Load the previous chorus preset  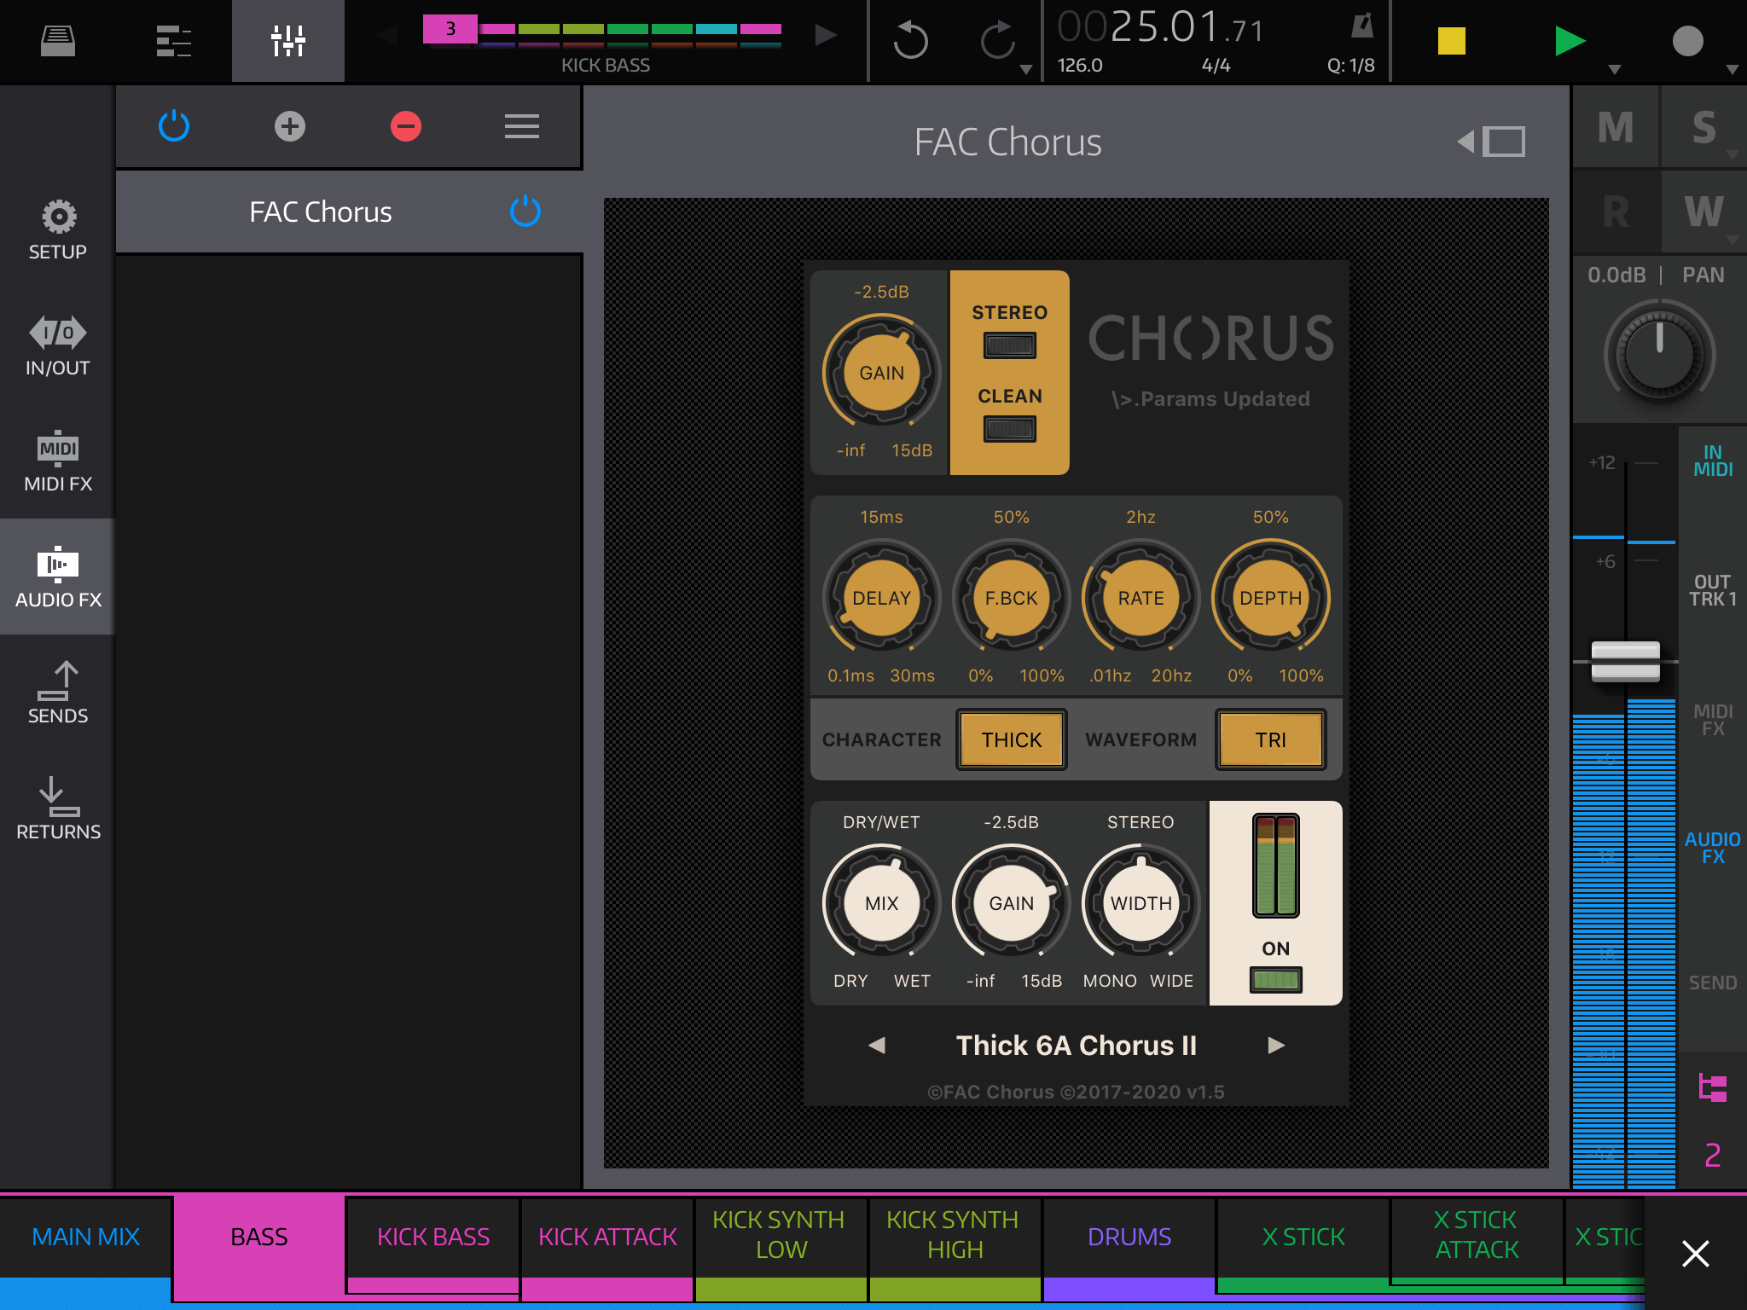click(877, 1045)
